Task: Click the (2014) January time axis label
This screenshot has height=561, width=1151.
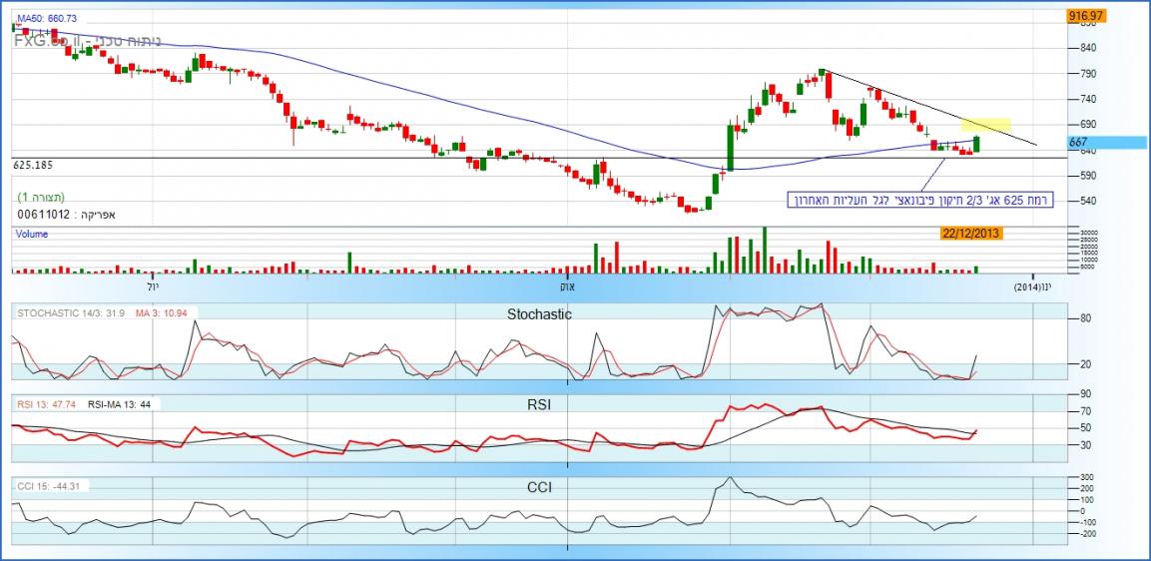Action: click(1033, 286)
